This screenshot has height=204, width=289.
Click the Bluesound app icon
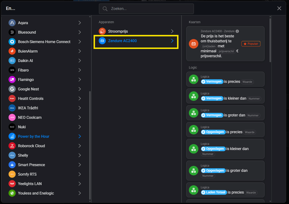pyautogui.click(x=12, y=32)
